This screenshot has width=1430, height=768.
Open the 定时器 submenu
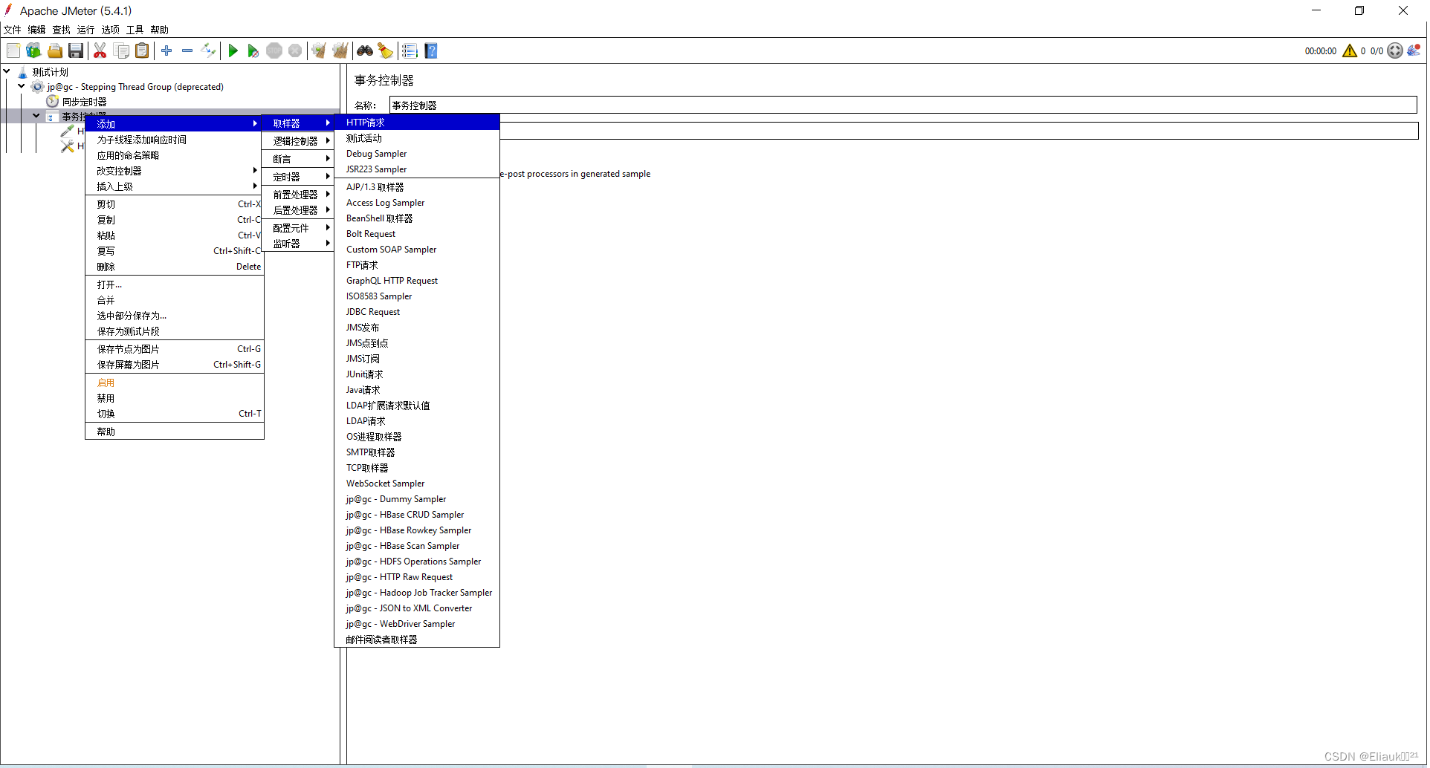click(x=298, y=177)
